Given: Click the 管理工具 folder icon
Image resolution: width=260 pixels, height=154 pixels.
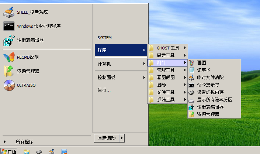Looking at the screenshot, I should (151, 70).
